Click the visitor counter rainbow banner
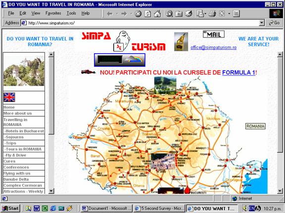This screenshot has width=285, height=213. 120,60
